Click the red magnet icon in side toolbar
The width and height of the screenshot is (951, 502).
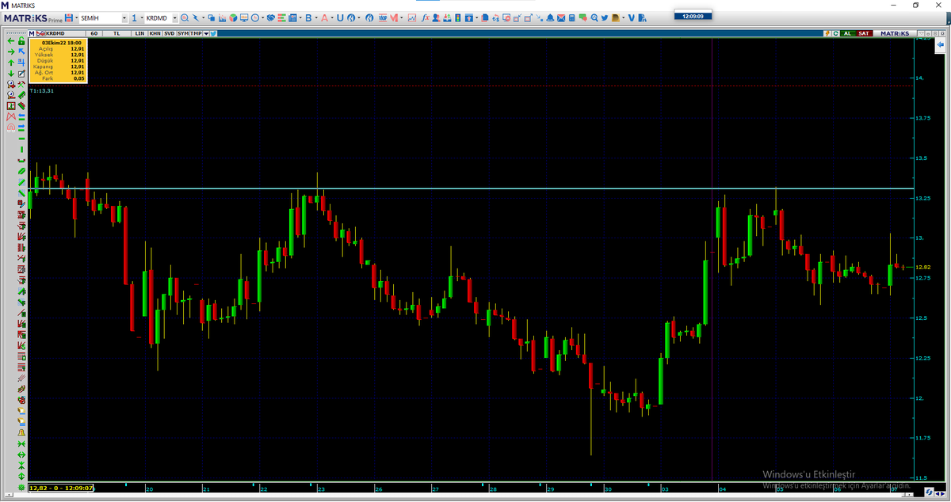coord(11,127)
